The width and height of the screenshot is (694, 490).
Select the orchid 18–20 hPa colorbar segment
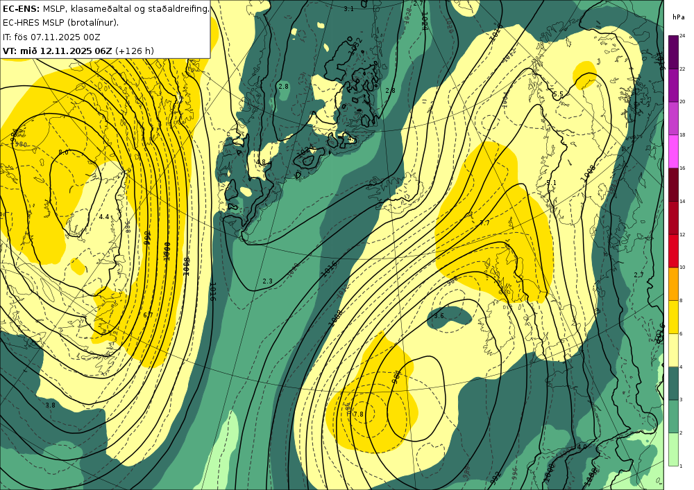tap(673, 119)
